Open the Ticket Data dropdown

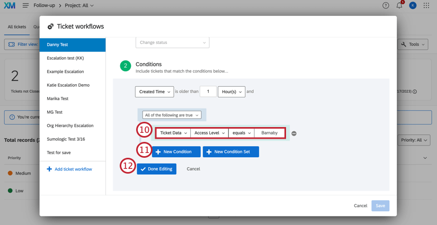tap(173, 133)
